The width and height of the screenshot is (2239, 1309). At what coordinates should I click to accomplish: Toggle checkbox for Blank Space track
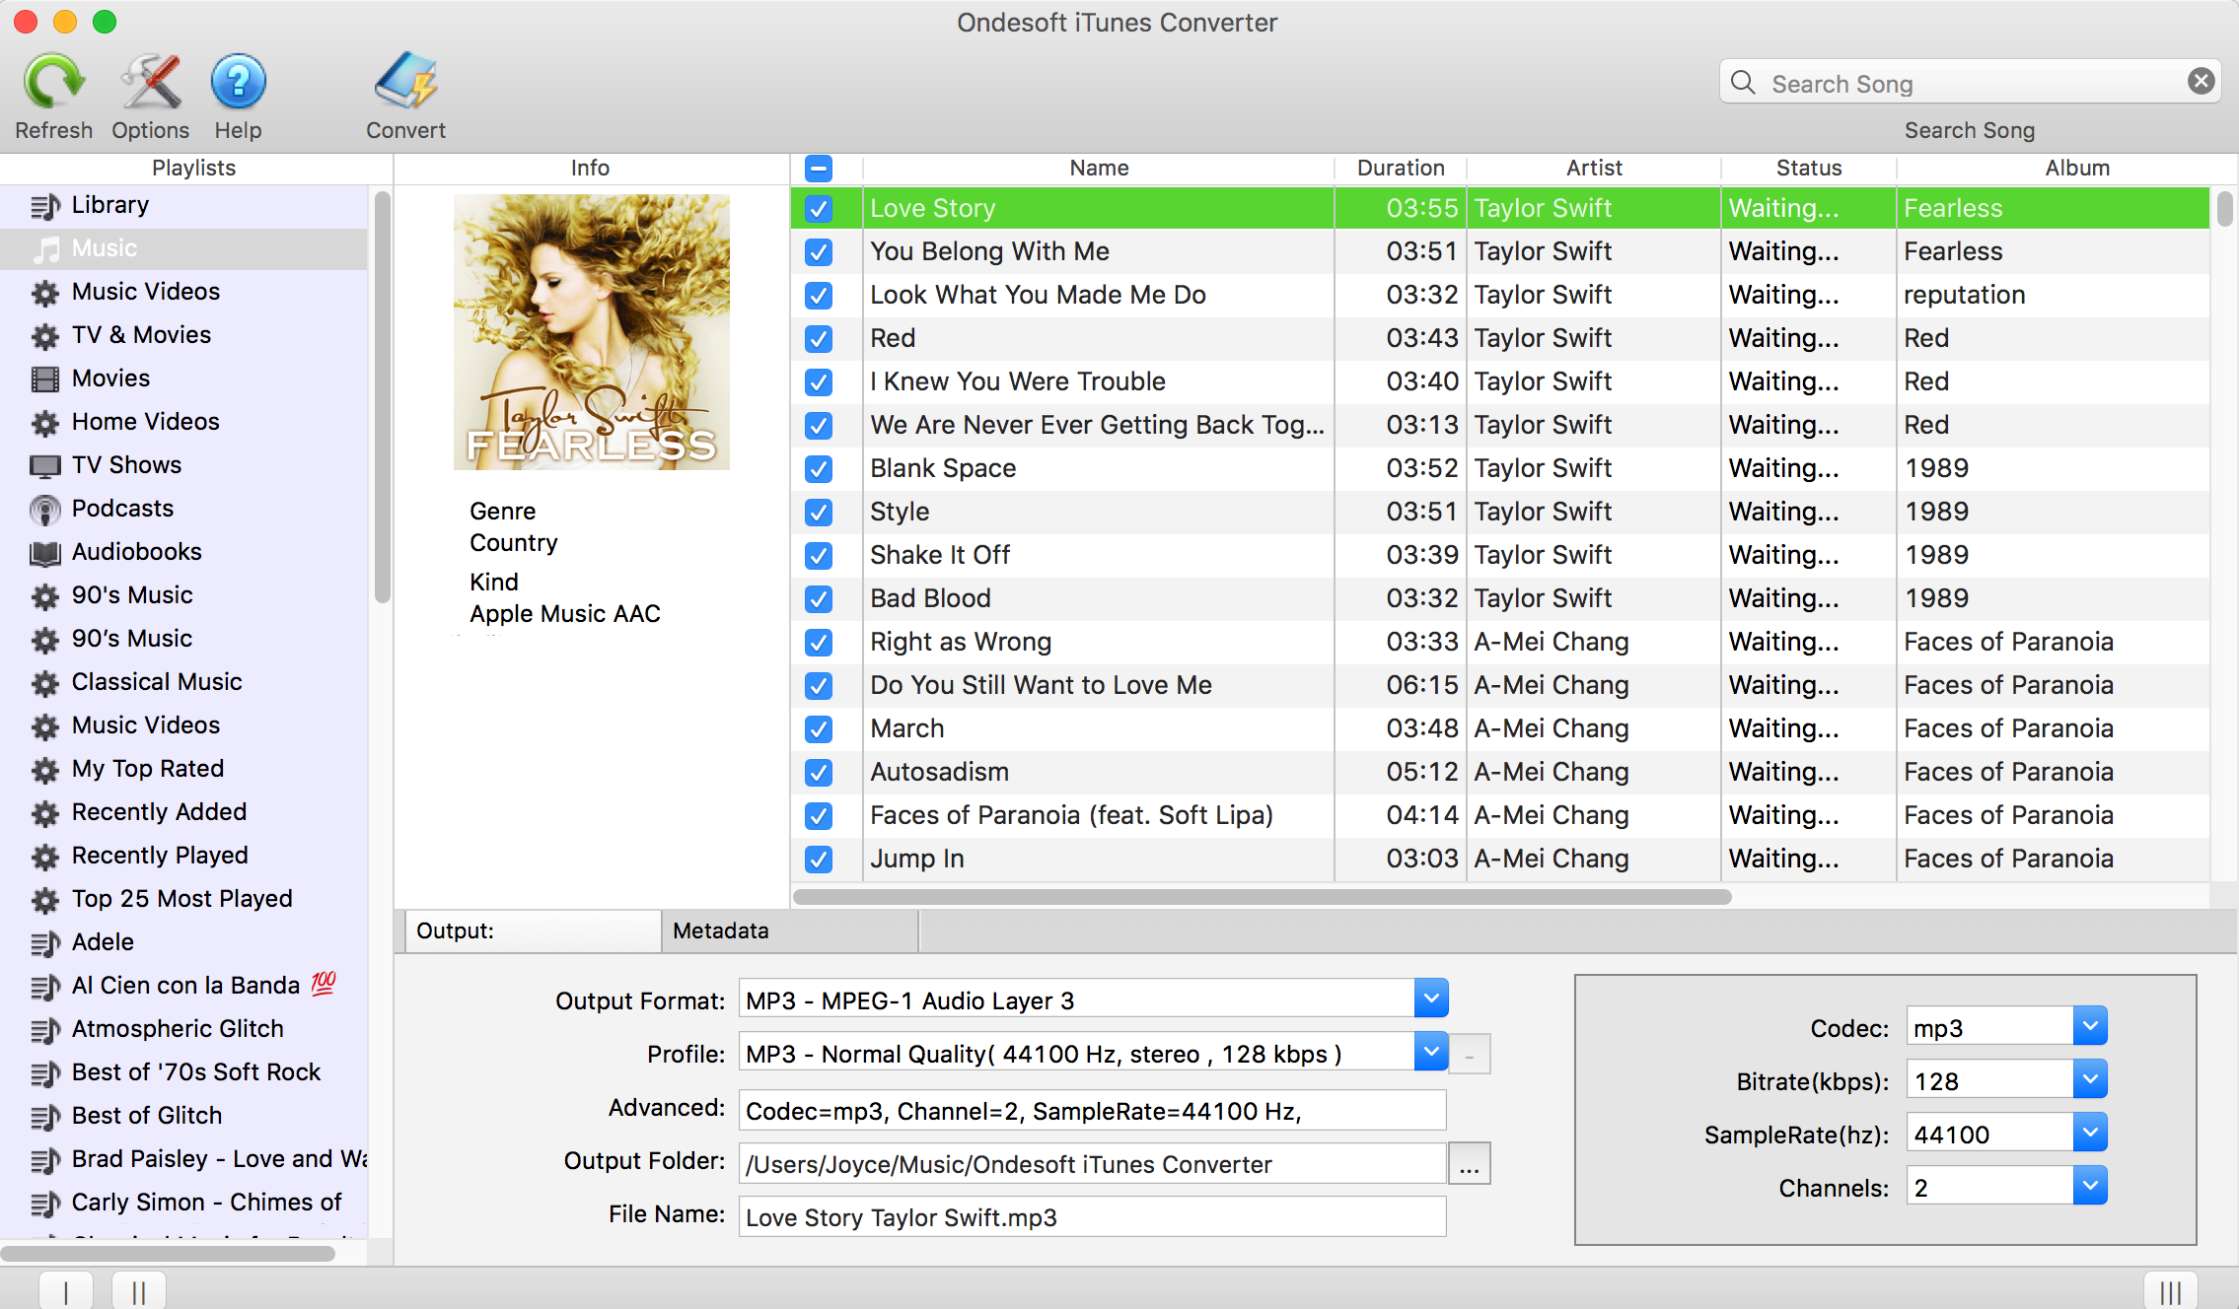click(x=819, y=466)
